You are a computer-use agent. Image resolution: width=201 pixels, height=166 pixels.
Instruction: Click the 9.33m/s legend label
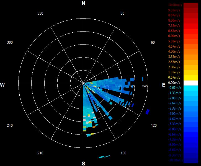point(174,10)
